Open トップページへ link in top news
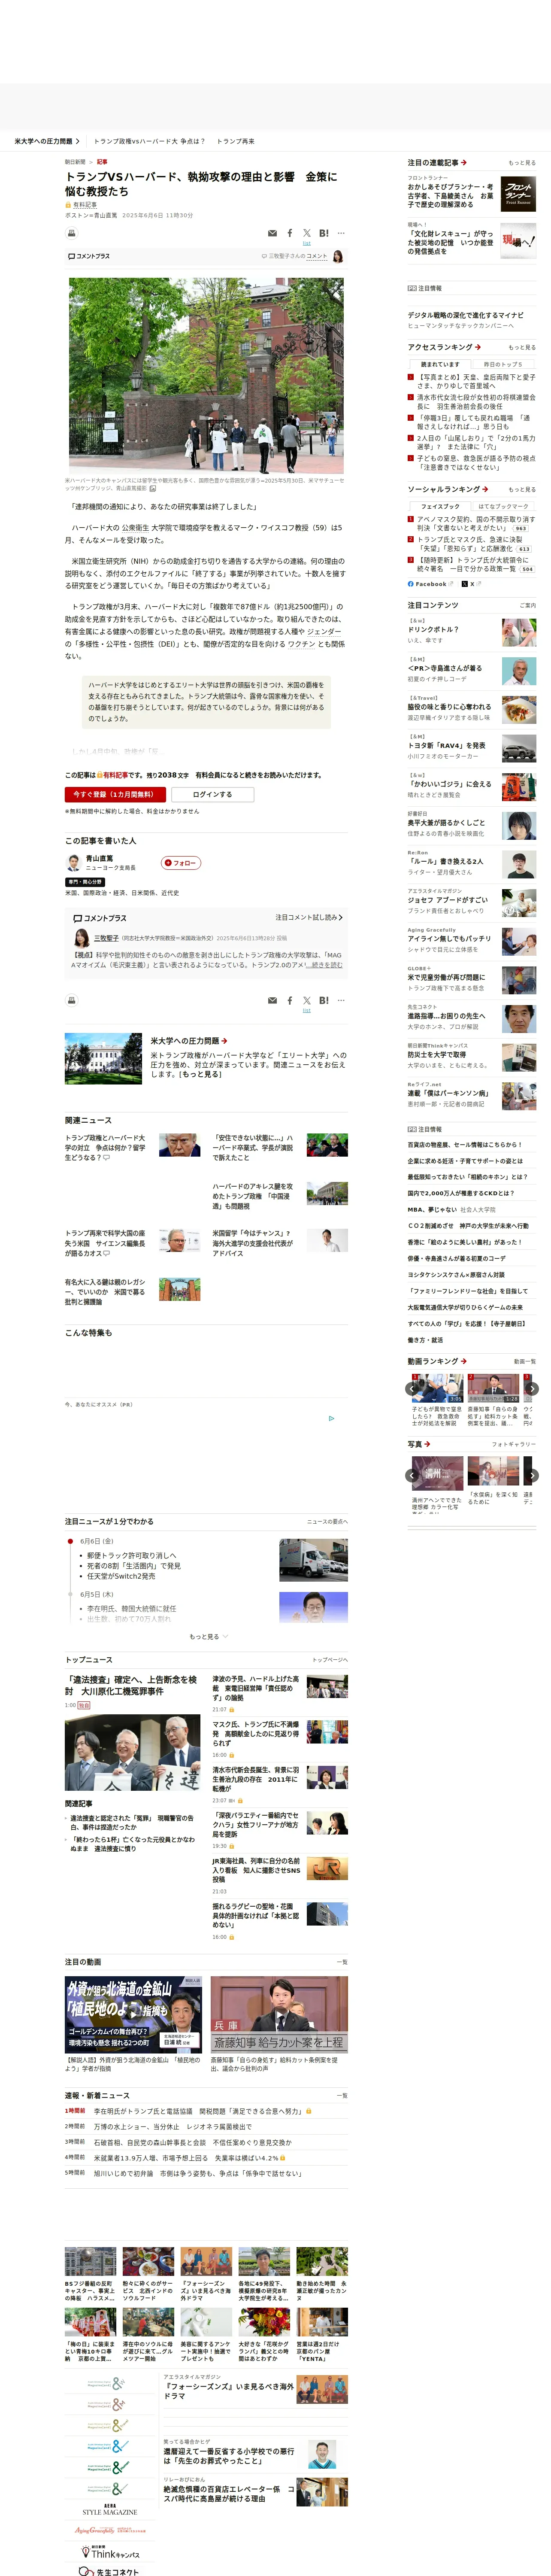 (x=330, y=1660)
